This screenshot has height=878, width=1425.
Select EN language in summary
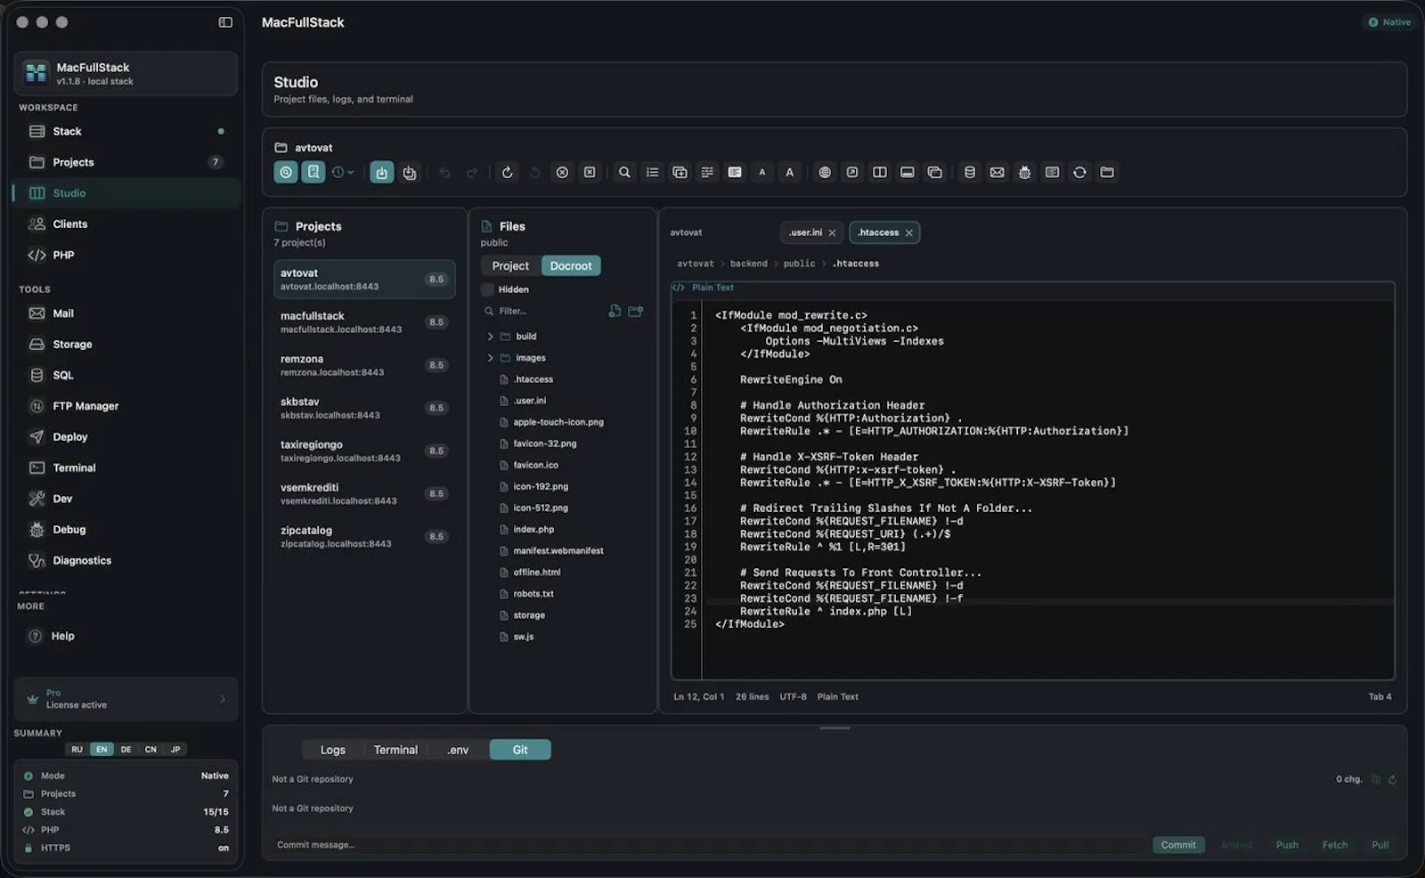(102, 750)
